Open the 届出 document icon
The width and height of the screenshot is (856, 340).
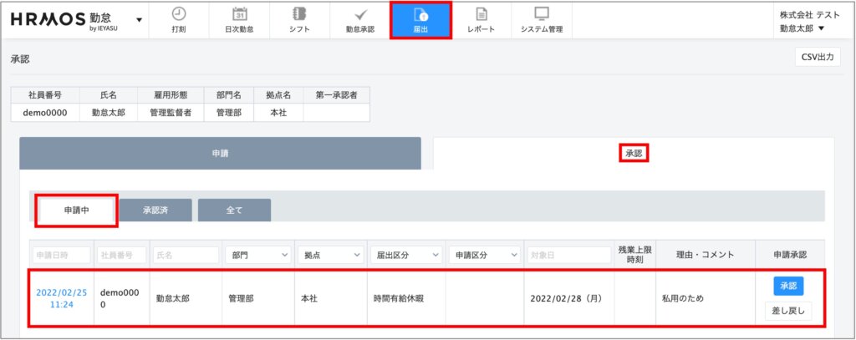point(420,14)
